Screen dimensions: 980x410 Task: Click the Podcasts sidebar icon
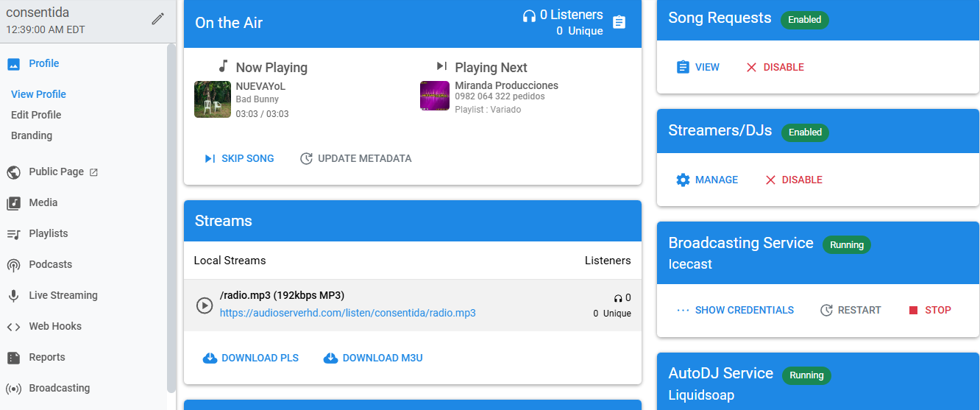[x=13, y=265]
